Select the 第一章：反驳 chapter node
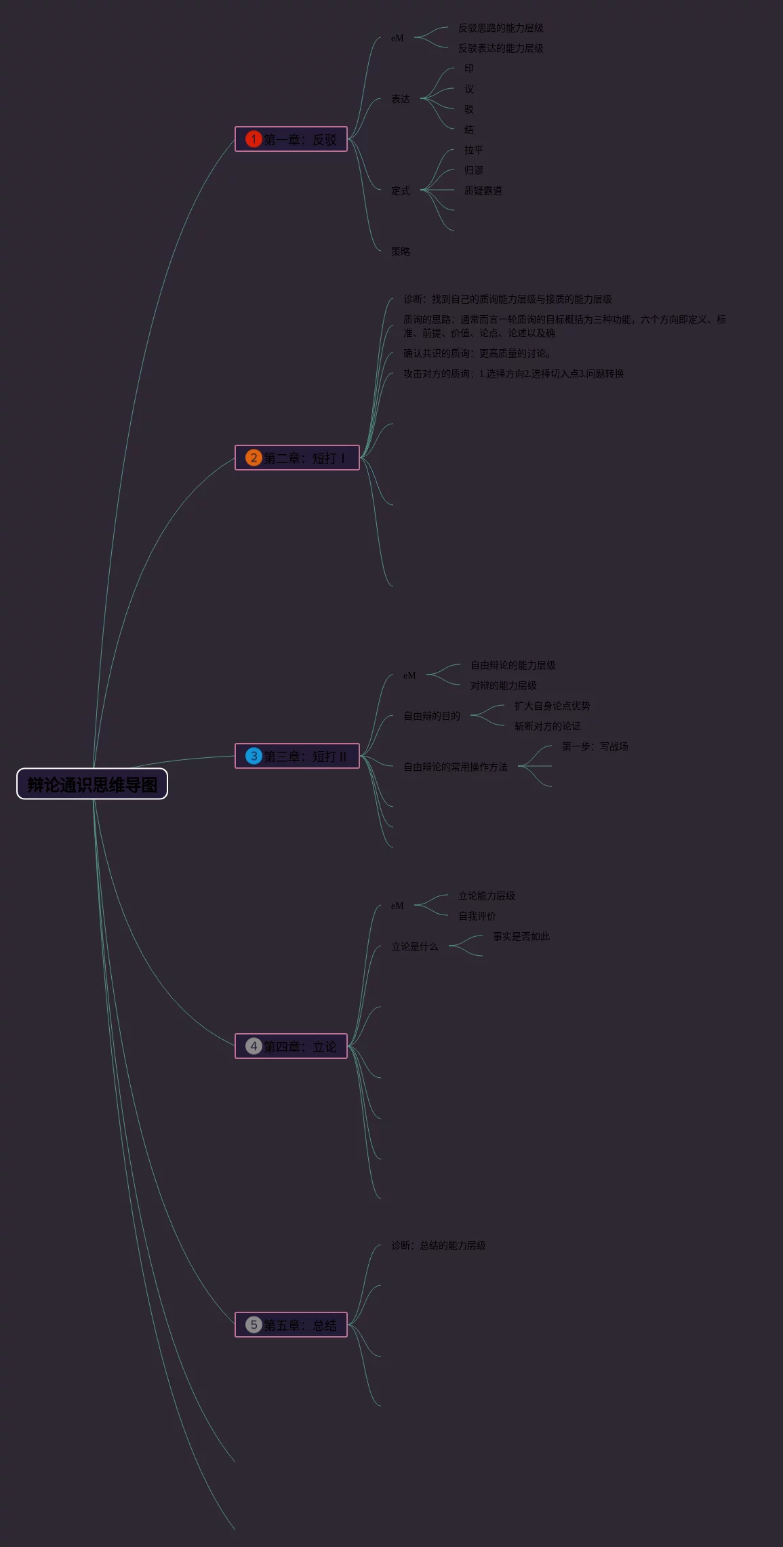Image resolution: width=783 pixels, height=1547 pixels. tap(300, 140)
